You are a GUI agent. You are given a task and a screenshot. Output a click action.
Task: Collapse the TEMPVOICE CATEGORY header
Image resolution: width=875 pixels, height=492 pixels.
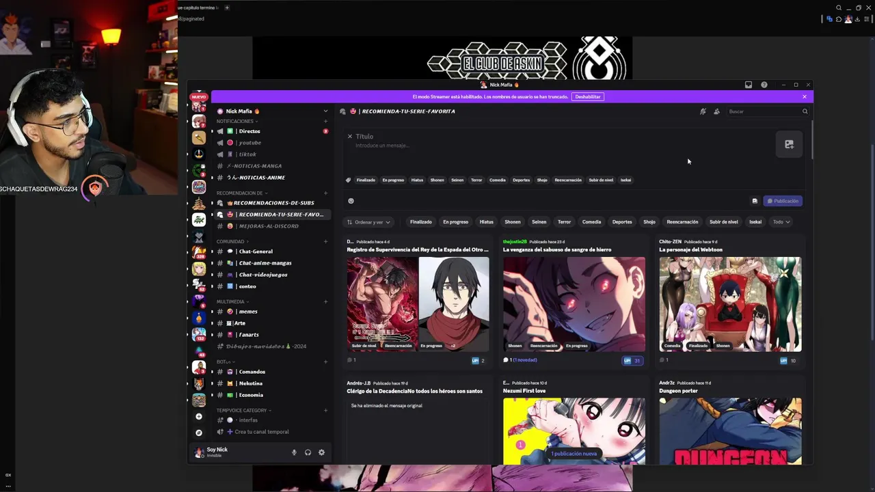coord(244,411)
